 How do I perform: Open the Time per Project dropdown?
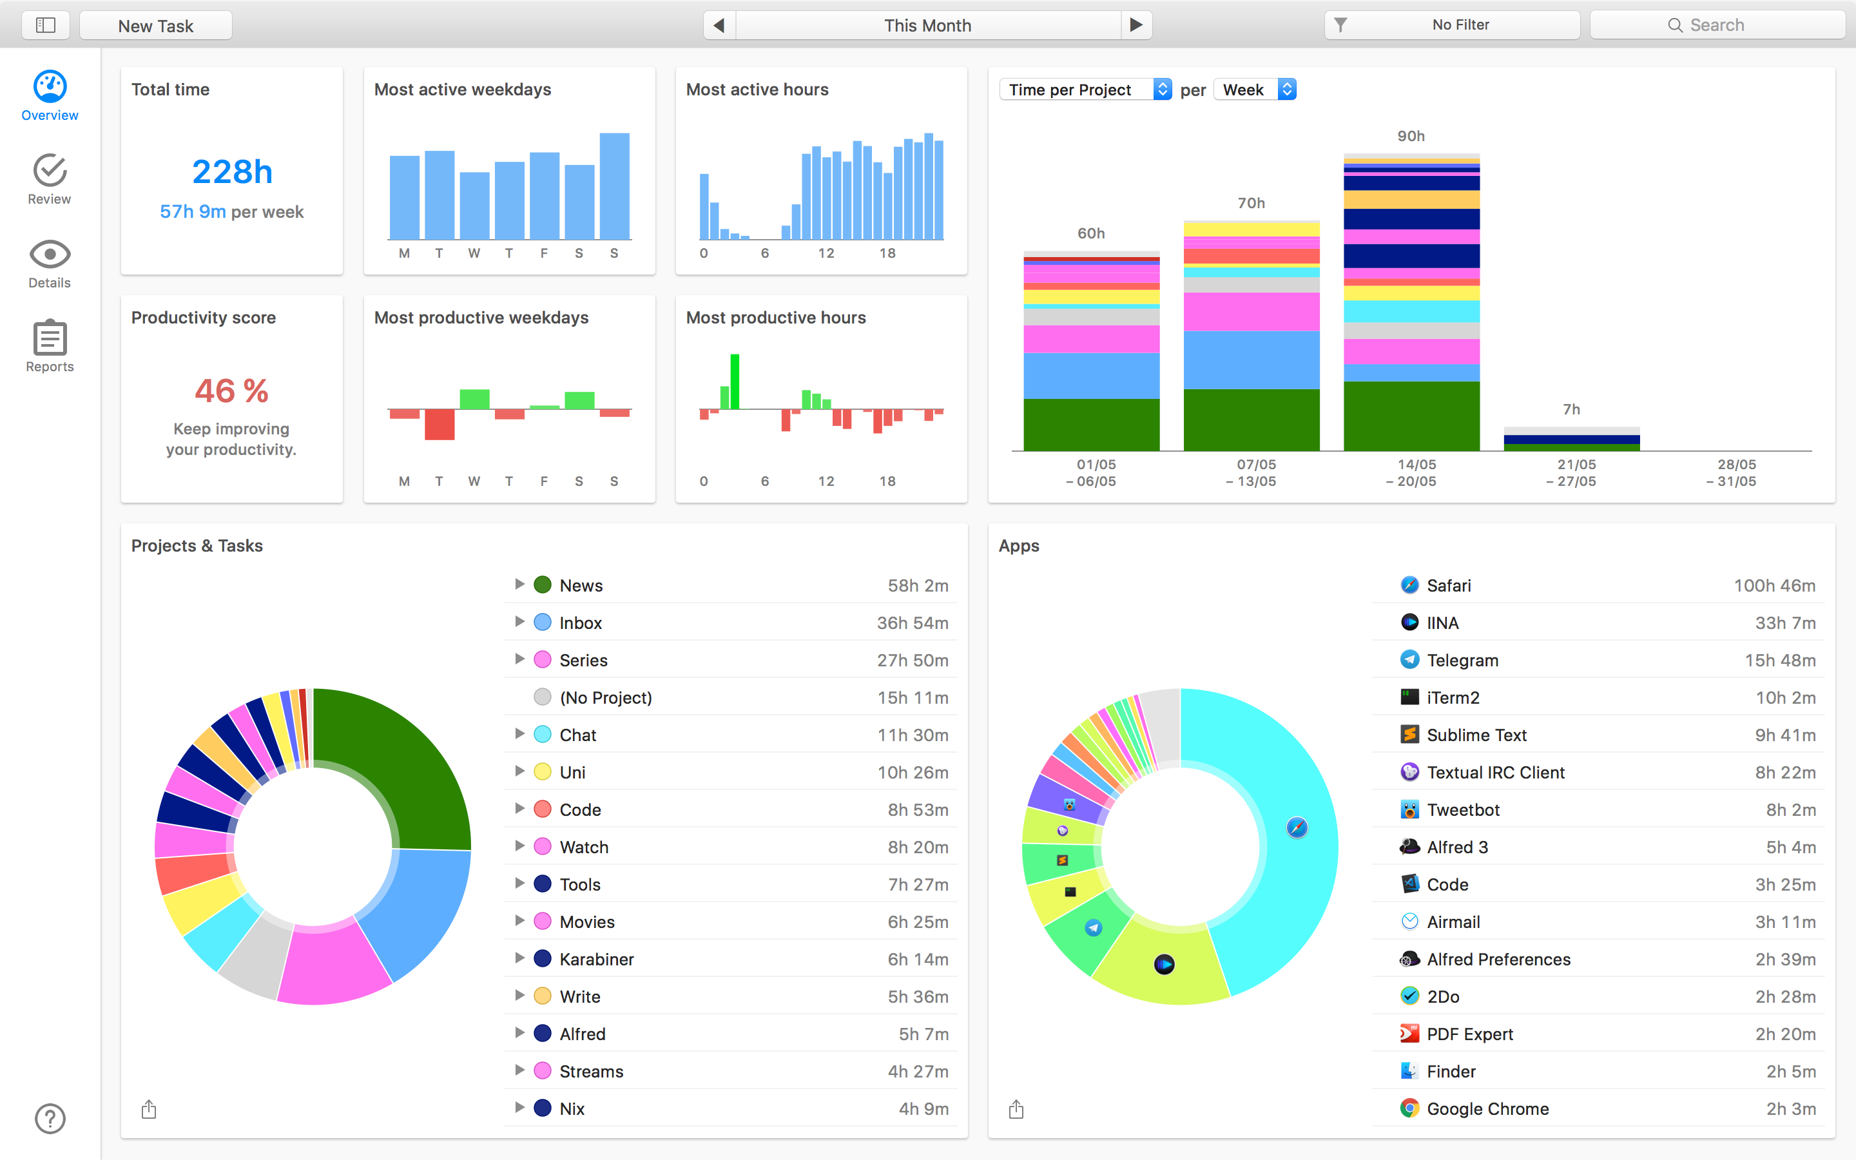click(1086, 90)
